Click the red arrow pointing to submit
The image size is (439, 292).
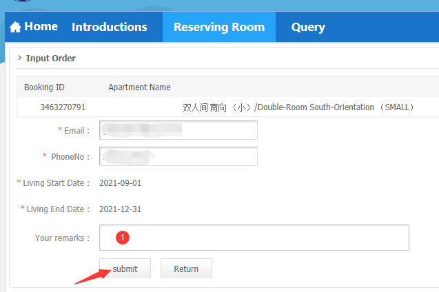(x=92, y=274)
